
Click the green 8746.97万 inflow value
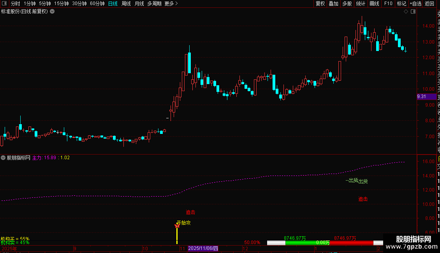(x=295, y=238)
